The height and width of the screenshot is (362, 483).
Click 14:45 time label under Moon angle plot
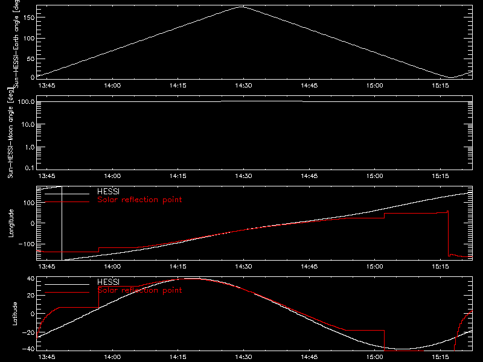point(309,176)
